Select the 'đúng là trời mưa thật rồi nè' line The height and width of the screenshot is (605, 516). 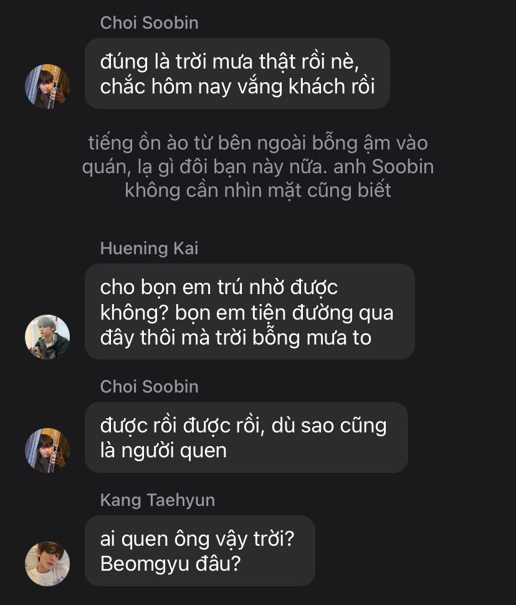pyautogui.click(x=229, y=62)
